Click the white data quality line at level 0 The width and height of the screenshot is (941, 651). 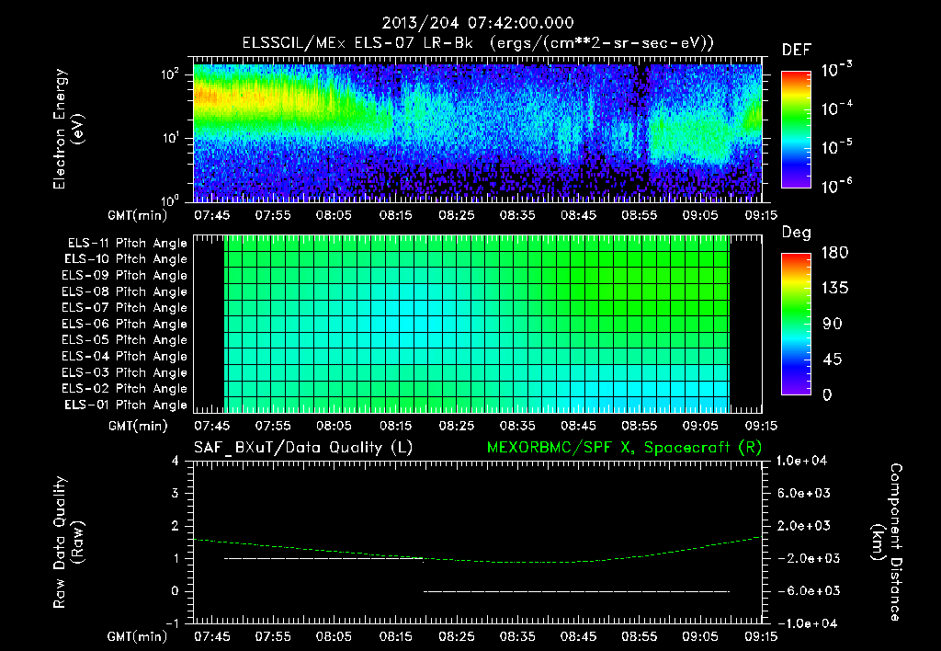[577, 591]
